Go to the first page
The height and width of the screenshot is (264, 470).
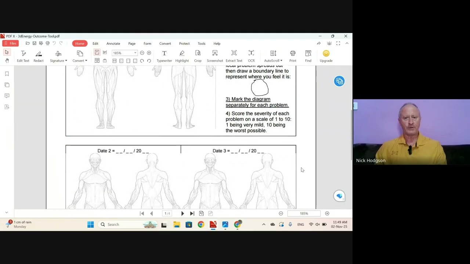click(142, 213)
